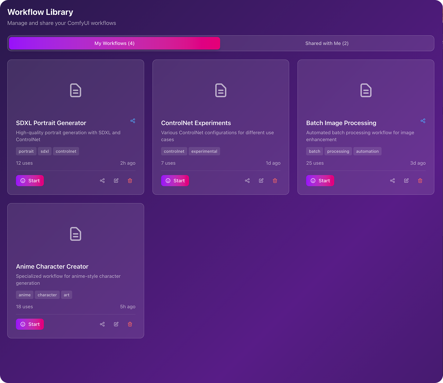Open the edit icon for ControlNet Experiments

point(261,180)
